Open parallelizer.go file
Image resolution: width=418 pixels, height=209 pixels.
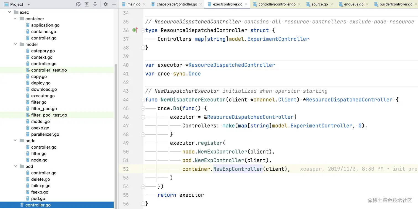pyautogui.click(x=45, y=134)
